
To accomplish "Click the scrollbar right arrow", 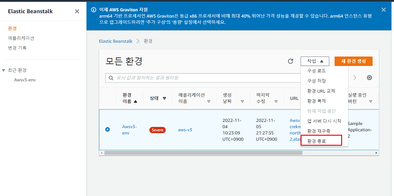I will [377, 153].
